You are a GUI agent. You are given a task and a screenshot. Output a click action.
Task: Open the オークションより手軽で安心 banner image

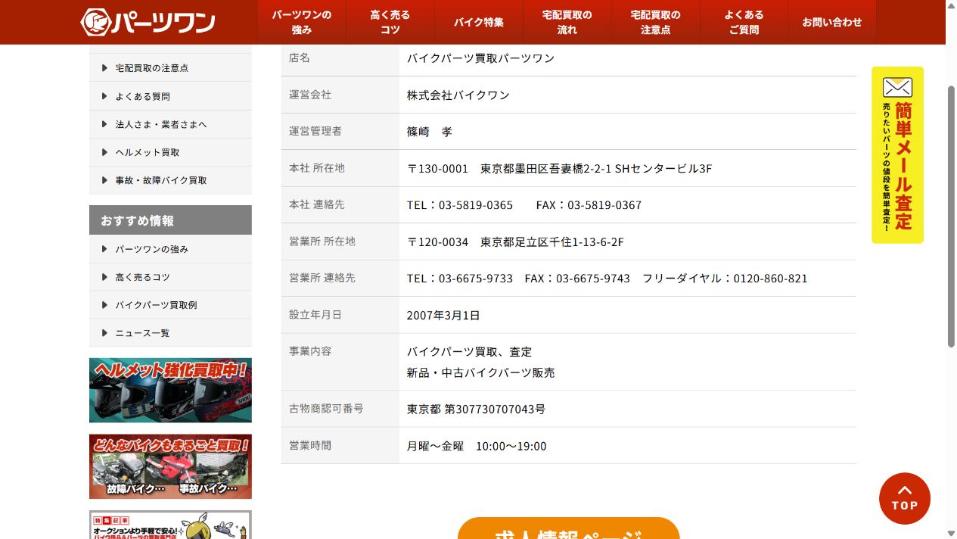tap(170, 525)
